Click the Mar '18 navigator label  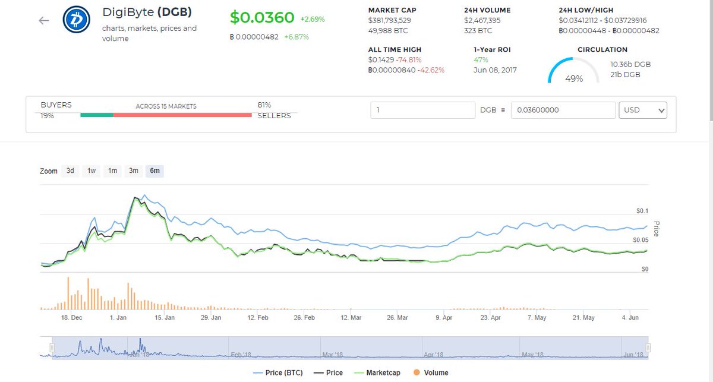332,355
